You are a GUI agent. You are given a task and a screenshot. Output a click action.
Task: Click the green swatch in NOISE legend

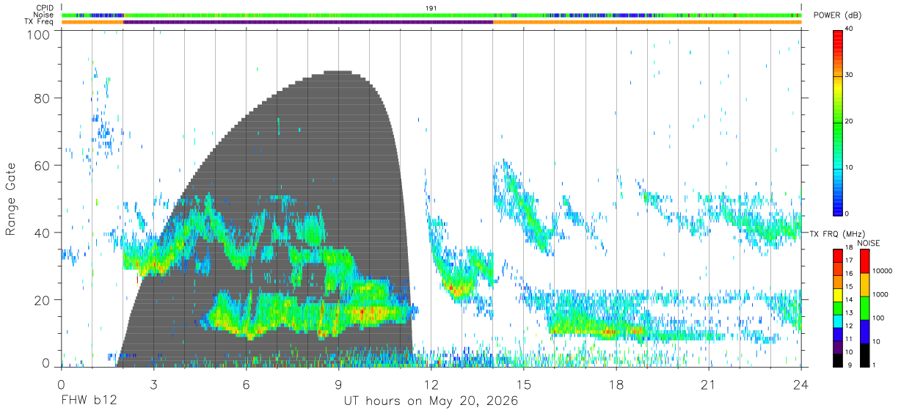pos(864,307)
